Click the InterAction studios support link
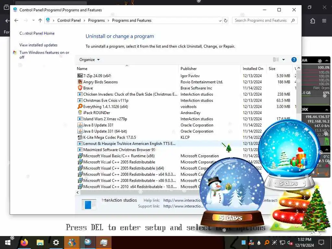This screenshot has height=249, width=332. (x=184, y=206)
